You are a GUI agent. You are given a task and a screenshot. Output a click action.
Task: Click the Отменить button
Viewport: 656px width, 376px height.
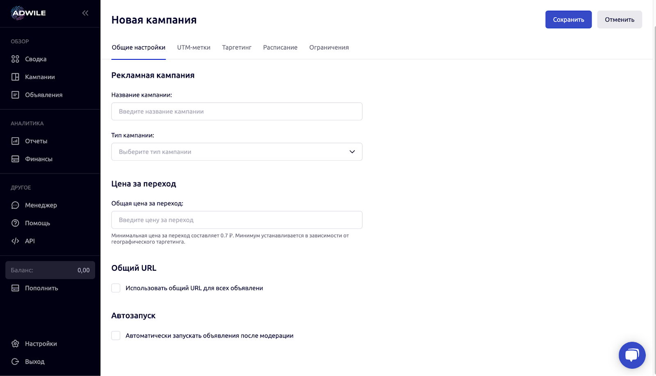[620, 20]
